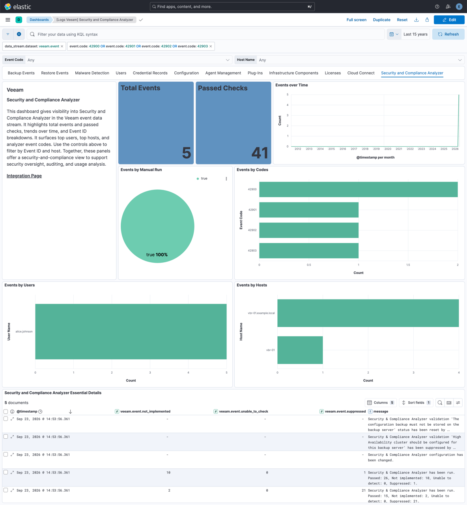Toggle the select-all rows checkbox

tap(6, 411)
